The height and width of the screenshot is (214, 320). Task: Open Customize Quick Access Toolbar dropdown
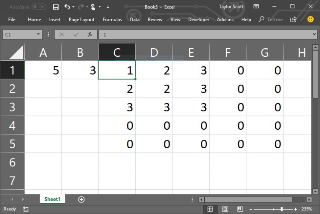pyautogui.click(x=108, y=7)
